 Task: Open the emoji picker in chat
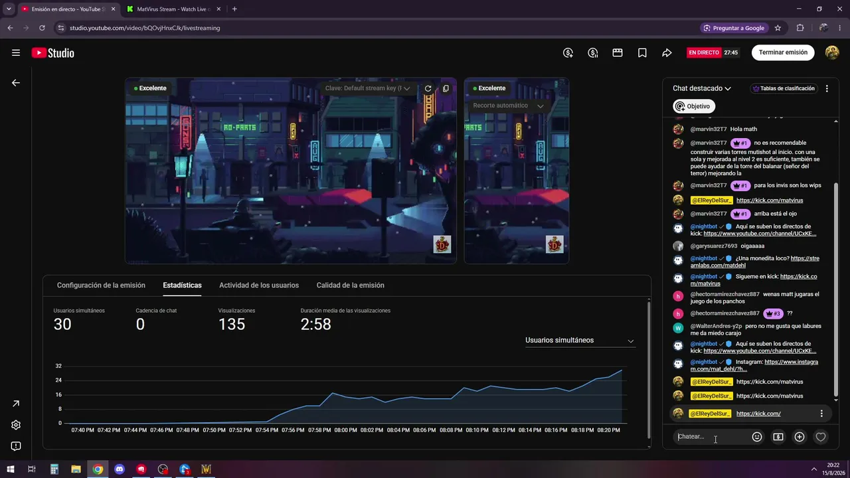point(757,437)
